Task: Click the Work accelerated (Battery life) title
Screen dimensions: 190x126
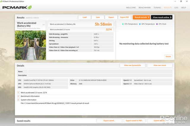Action: point(26,24)
